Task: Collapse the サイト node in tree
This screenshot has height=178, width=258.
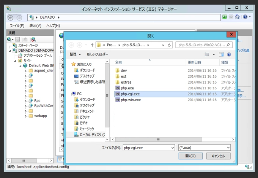Action: pyautogui.click(x=15, y=61)
